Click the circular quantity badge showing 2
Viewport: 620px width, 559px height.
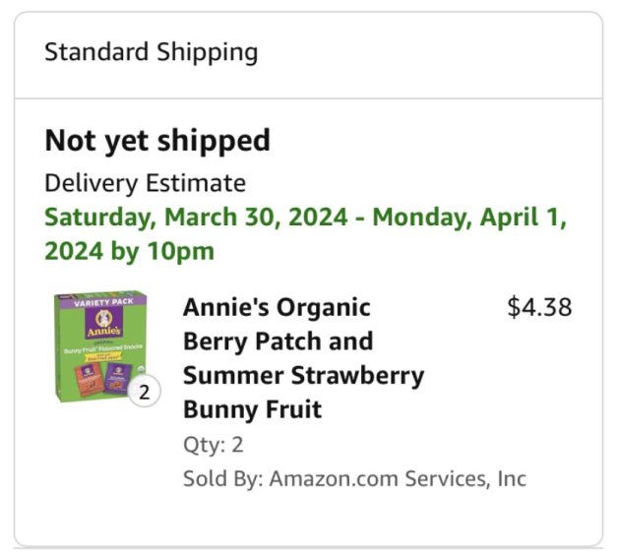[x=144, y=393]
